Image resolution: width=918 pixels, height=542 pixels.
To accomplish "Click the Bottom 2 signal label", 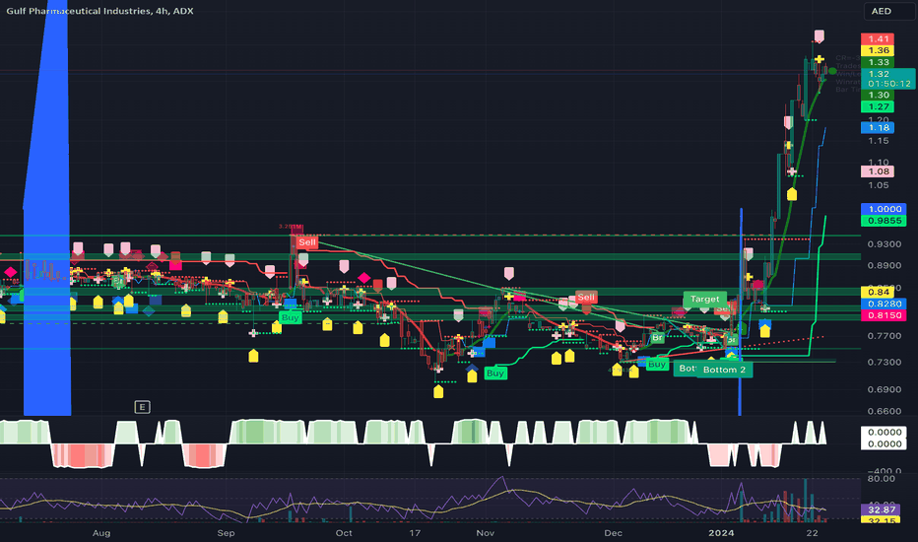I will tap(724, 370).
